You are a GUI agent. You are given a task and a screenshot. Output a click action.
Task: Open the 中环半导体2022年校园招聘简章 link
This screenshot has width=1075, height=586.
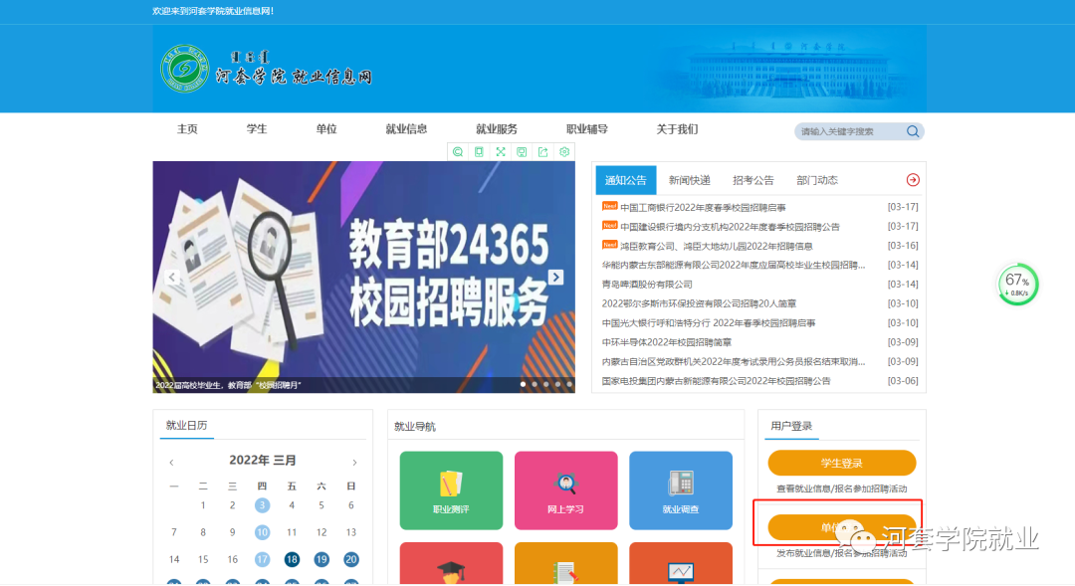tap(666, 341)
